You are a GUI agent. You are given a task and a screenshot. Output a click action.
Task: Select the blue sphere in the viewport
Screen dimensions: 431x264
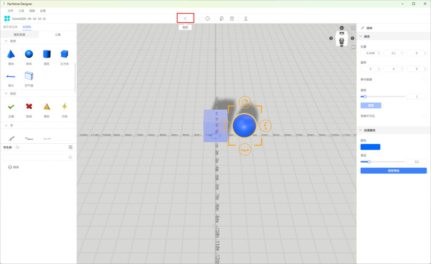(x=245, y=126)
